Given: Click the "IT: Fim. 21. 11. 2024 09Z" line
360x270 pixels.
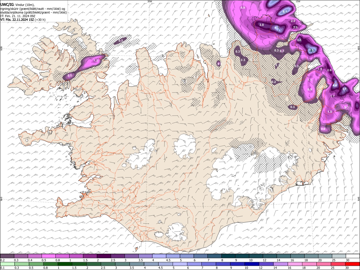Looking at the screenshot, I should point(18,16).
